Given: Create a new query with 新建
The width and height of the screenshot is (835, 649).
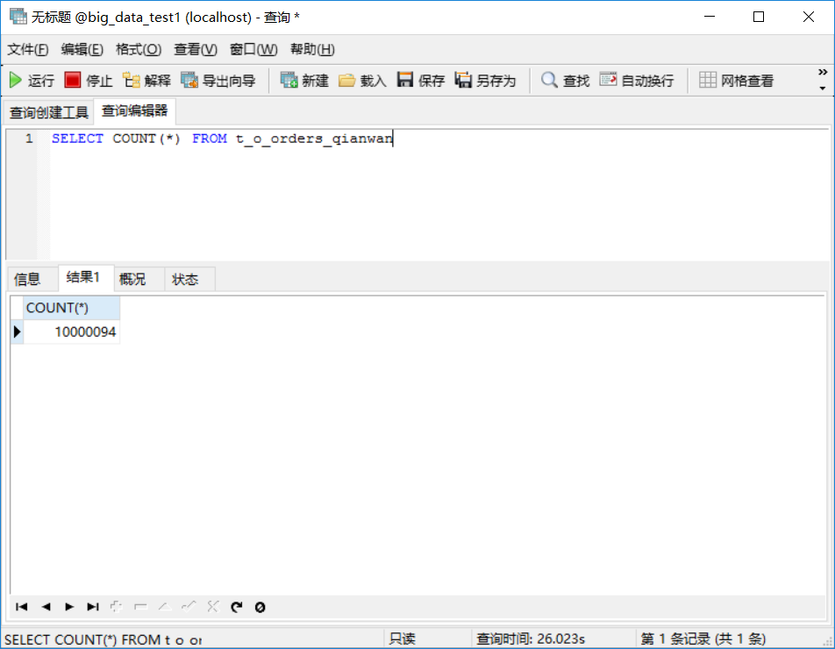Looking at the screenshot, I should pos(303,79).
